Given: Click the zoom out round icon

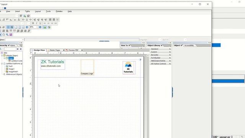Looking at the screenshot, I should 27,27.
